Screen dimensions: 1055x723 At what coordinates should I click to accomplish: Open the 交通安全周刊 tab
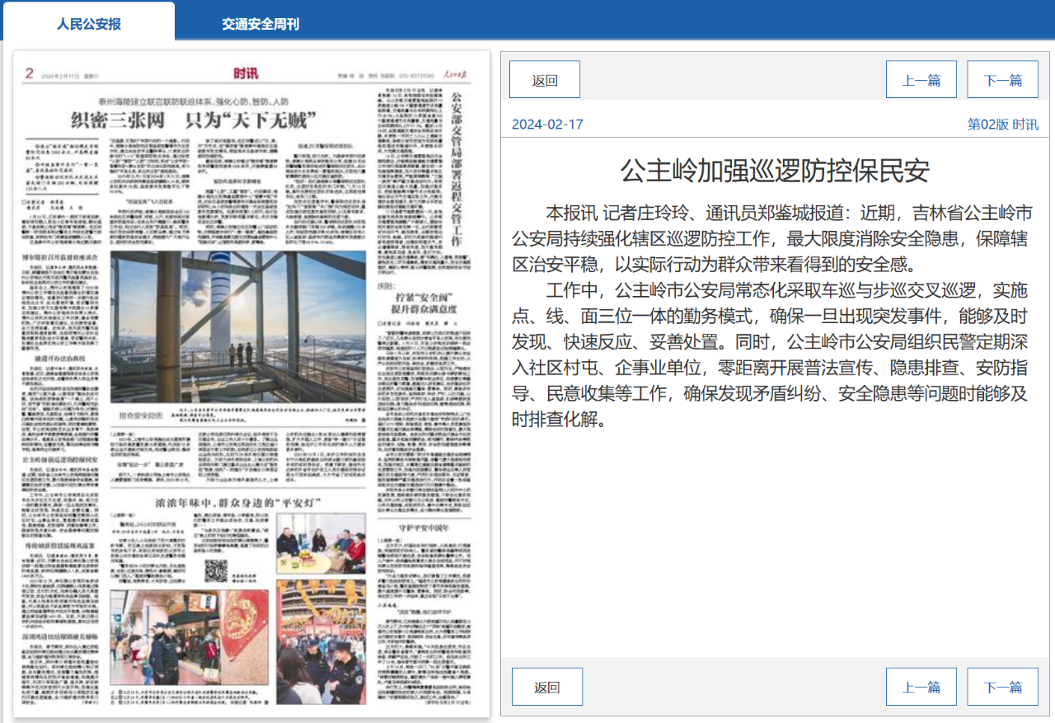point(260,24)
